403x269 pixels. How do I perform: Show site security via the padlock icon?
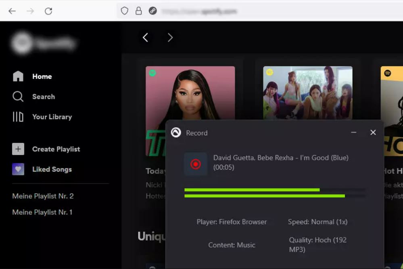click(x=138, y=11)
